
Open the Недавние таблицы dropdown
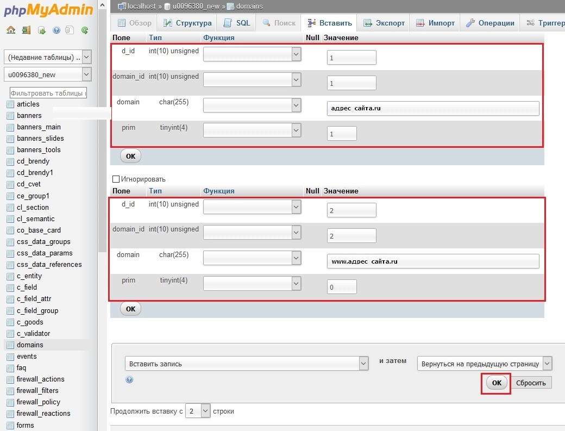coord(86,57)
